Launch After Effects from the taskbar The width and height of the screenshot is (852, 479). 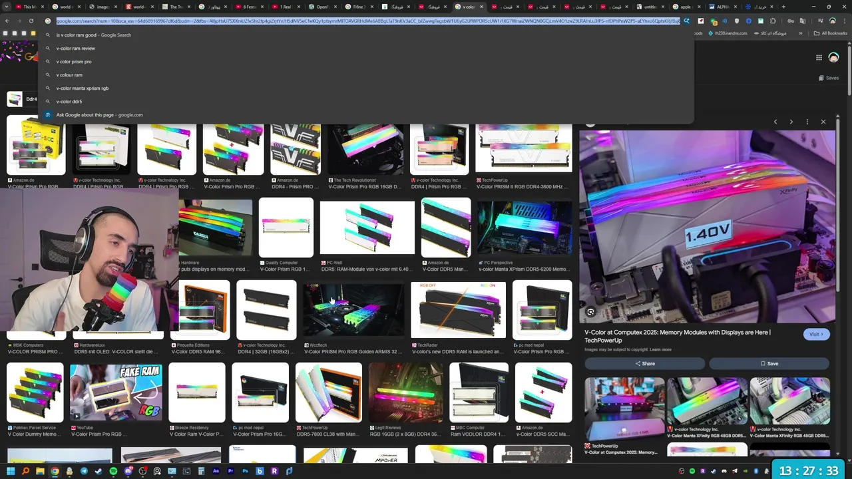point(216,471)
